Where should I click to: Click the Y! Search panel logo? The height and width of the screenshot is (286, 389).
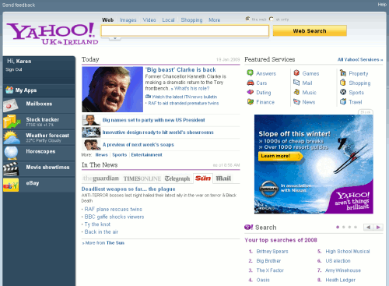[x=248, y=228]
